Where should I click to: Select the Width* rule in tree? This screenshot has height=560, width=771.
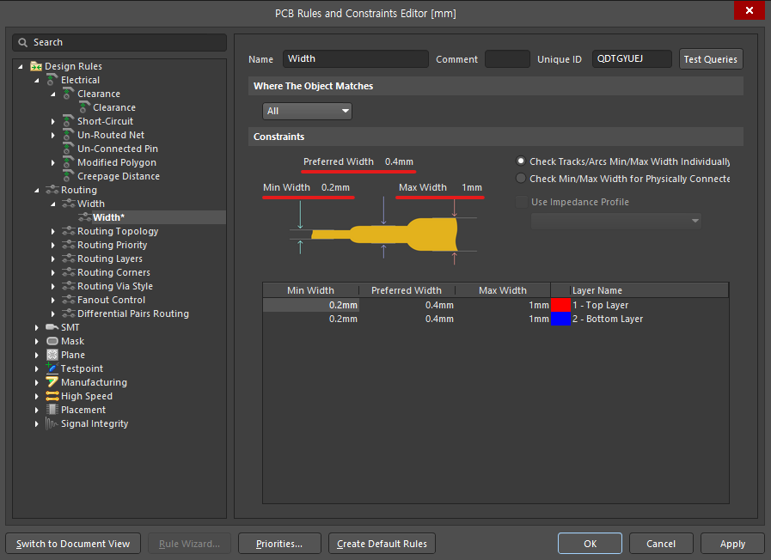pyautogui.click(x=108, y=217)
